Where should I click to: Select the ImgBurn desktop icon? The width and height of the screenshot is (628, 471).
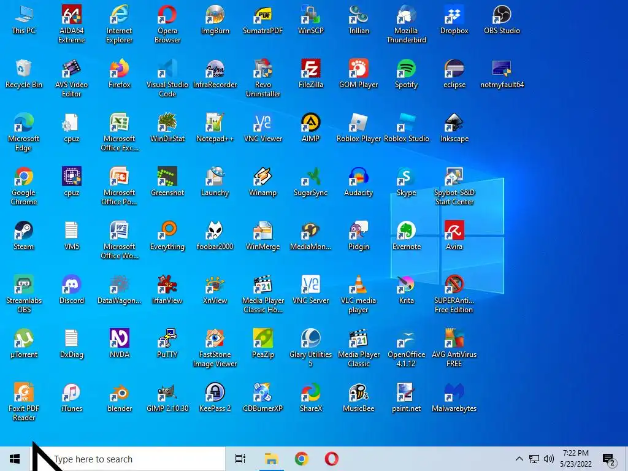tap(215, 20)
